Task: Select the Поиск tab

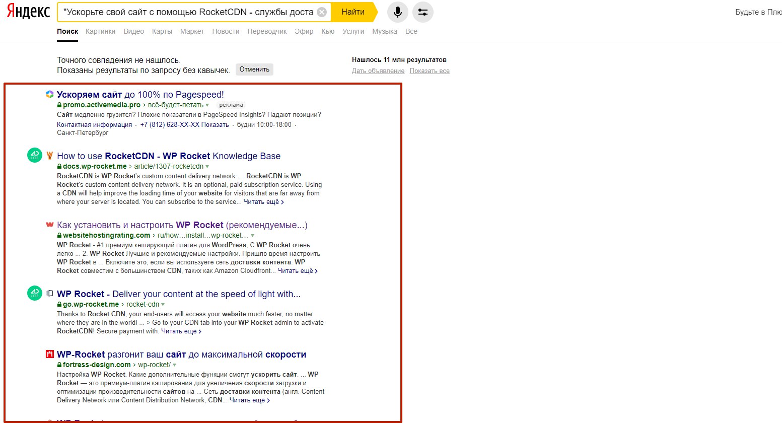Action: point(67,31)
